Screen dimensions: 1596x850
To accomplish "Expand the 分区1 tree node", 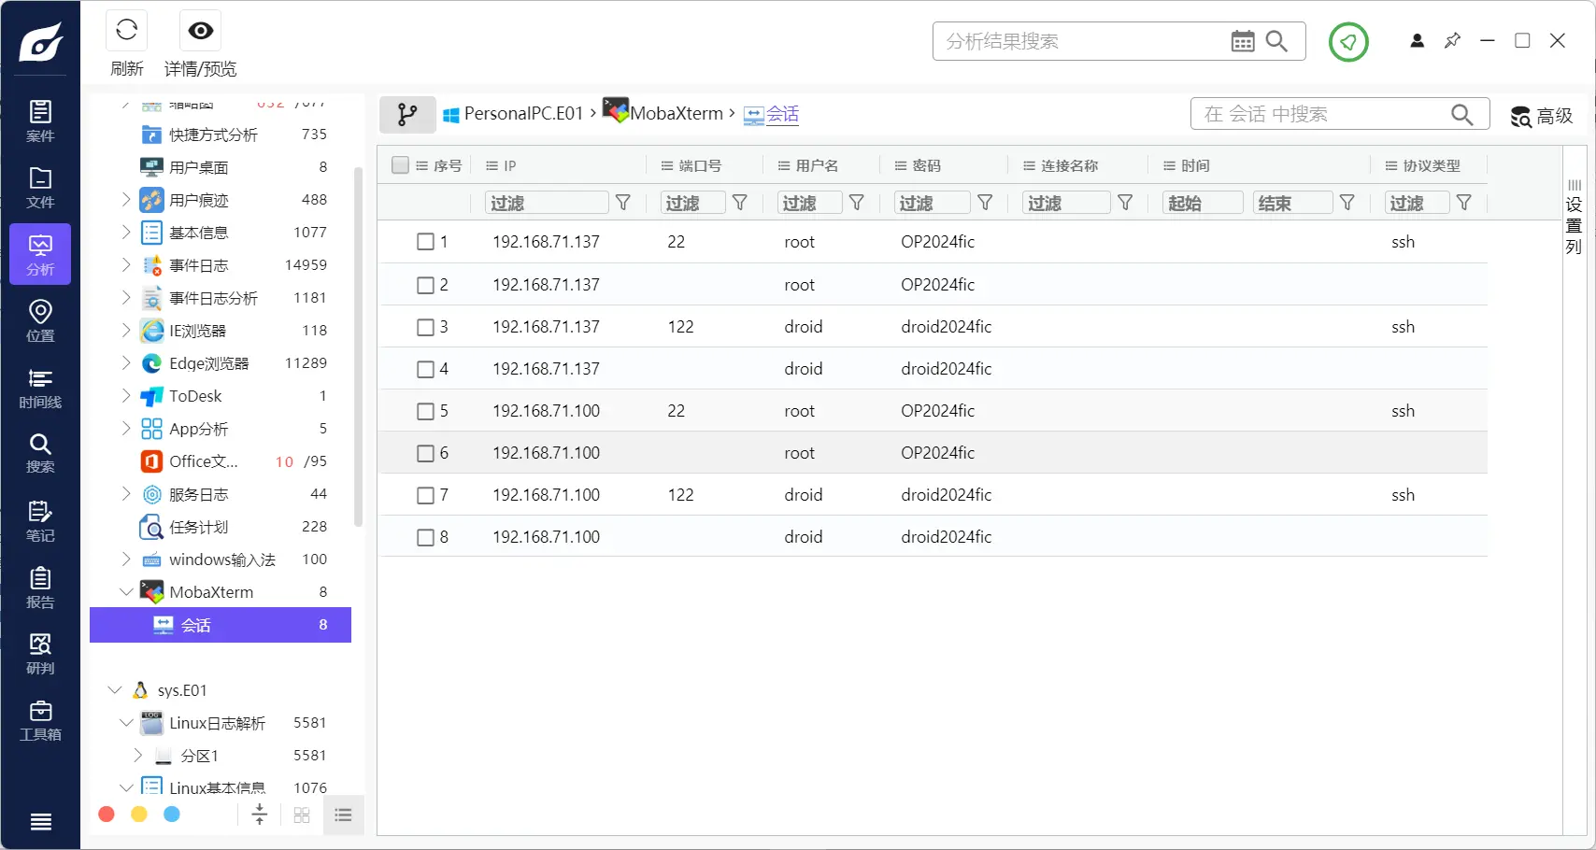I will click(x=138, y=755).
